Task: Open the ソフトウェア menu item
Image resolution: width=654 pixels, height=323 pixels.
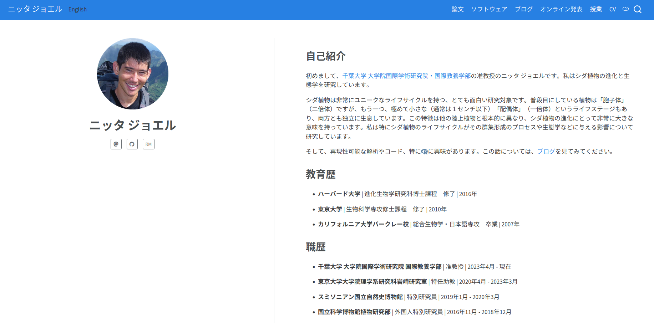Action: pyautogui.click(x=489, y=9)
